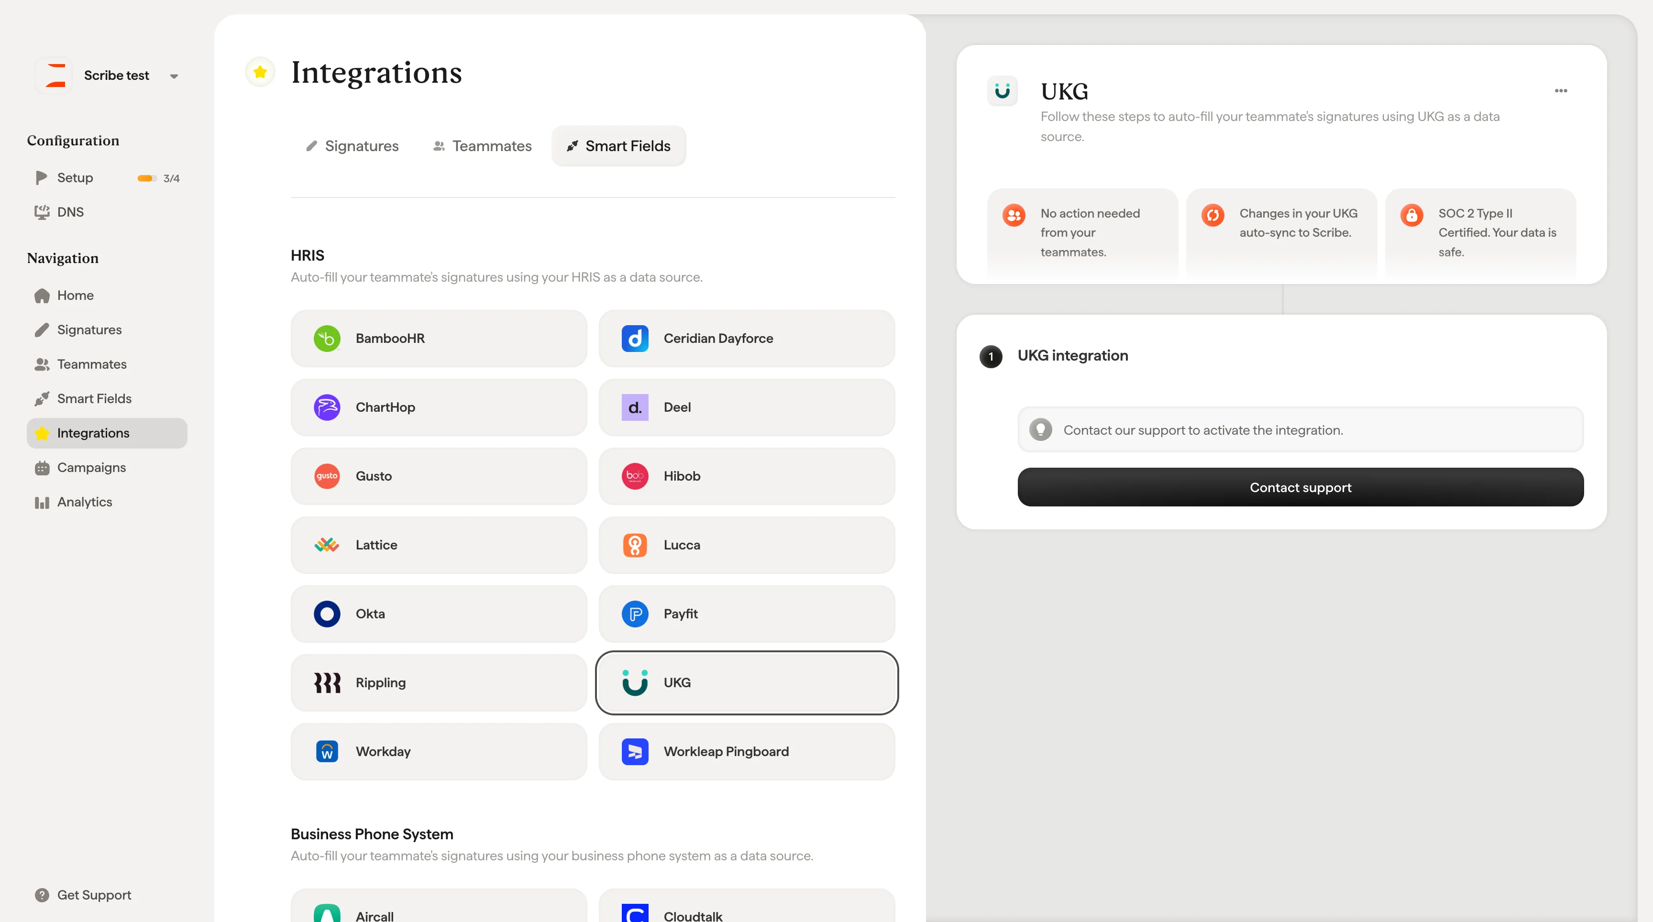Click the Lattice logo icon
The width and height of the screenshot is (1653, 922).
point(327,545)
